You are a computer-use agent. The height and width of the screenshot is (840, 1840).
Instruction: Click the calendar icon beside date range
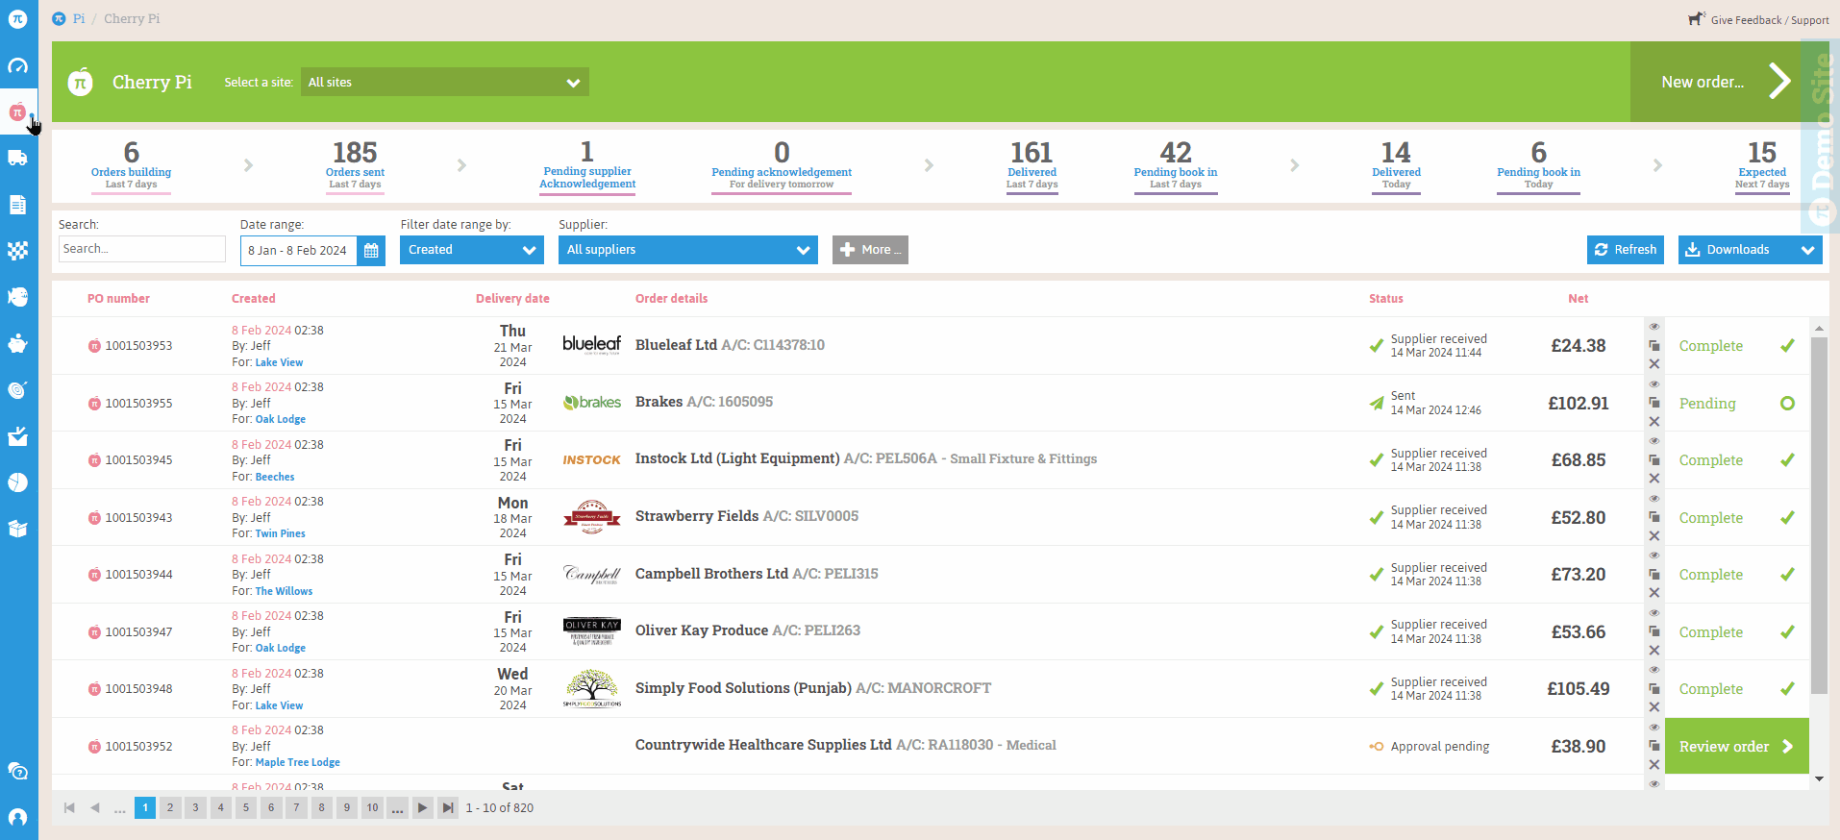pyautogui.click(x=371, y=250)
